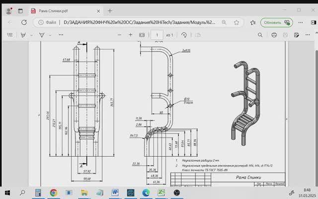Toggle fit to width view

point(142,35)
